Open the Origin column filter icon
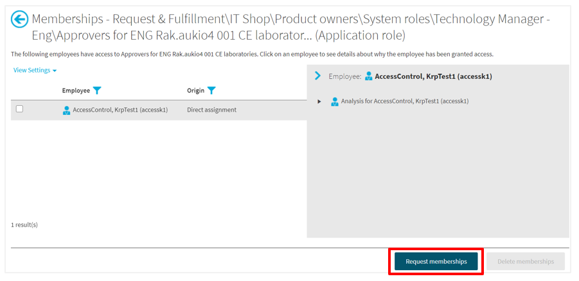The width and height of the screenshot is (579, 281). 211,90
